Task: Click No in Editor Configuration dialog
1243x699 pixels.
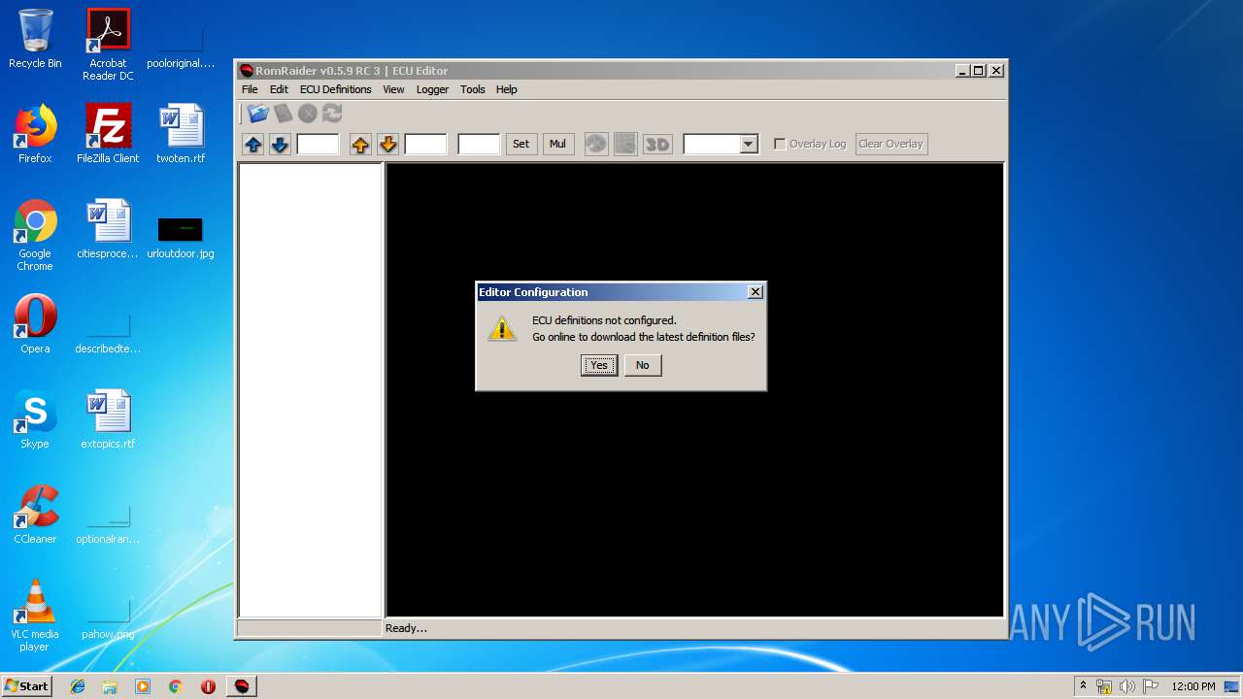Action: pyautogui.click(x=642, y=365)
